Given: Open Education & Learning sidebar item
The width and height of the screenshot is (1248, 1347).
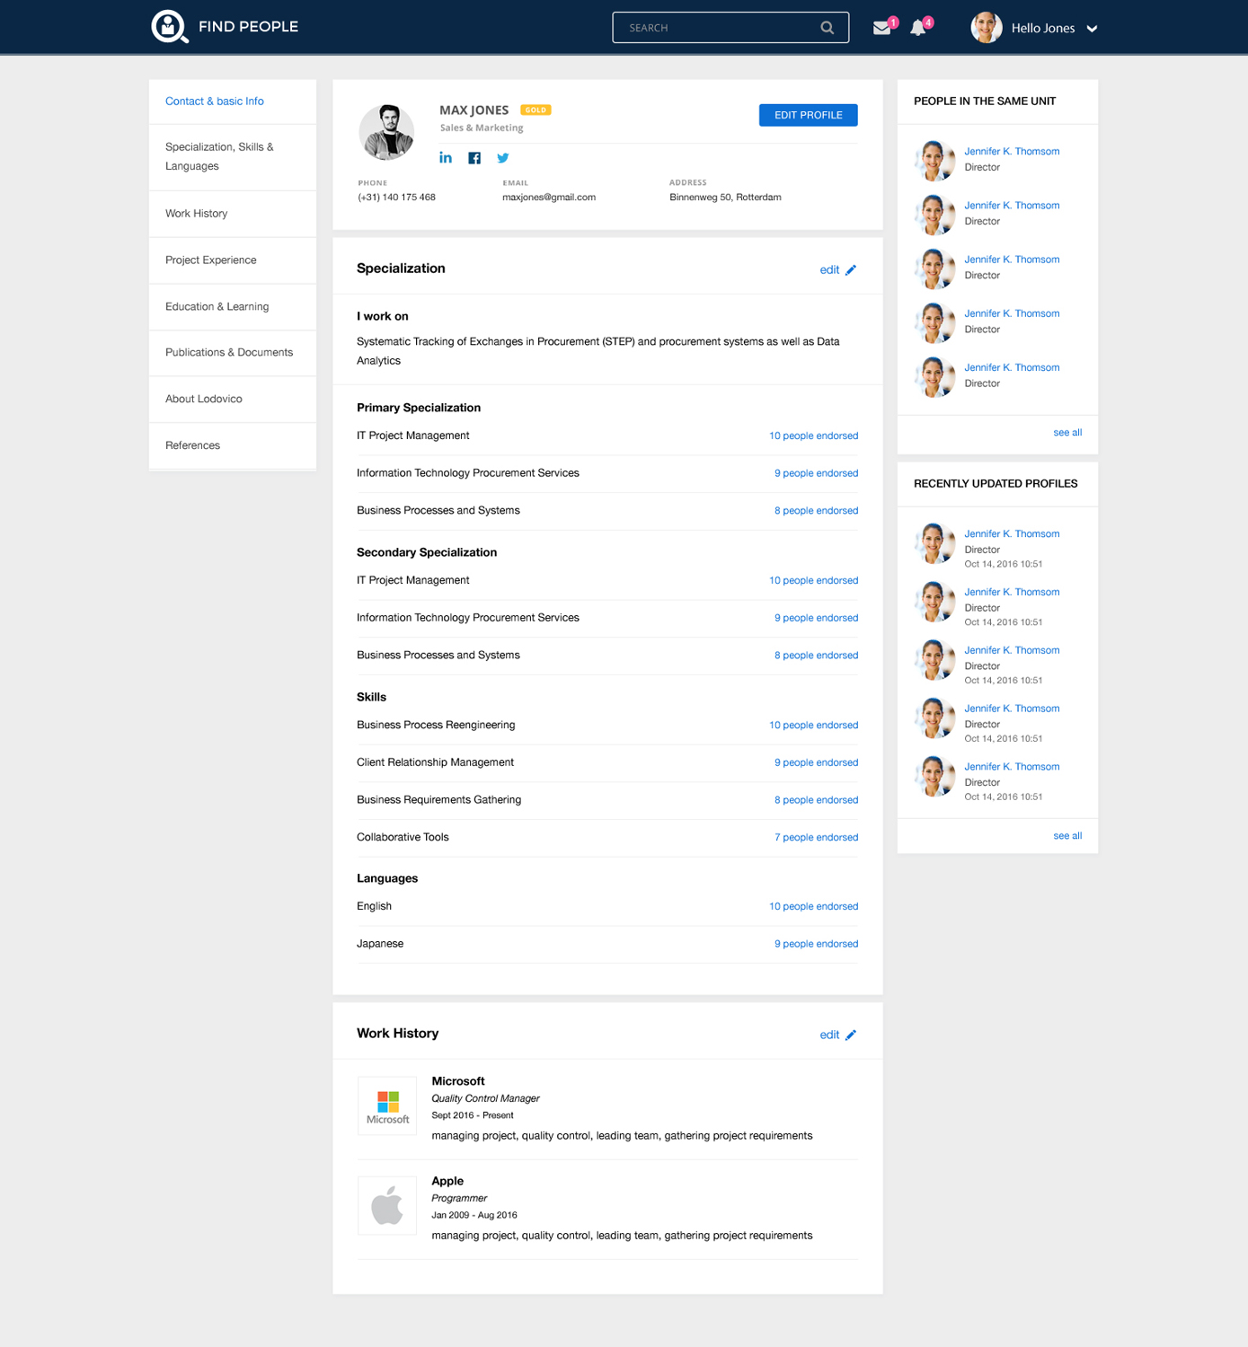Looking at the screenshot, I should click(217, 307).
